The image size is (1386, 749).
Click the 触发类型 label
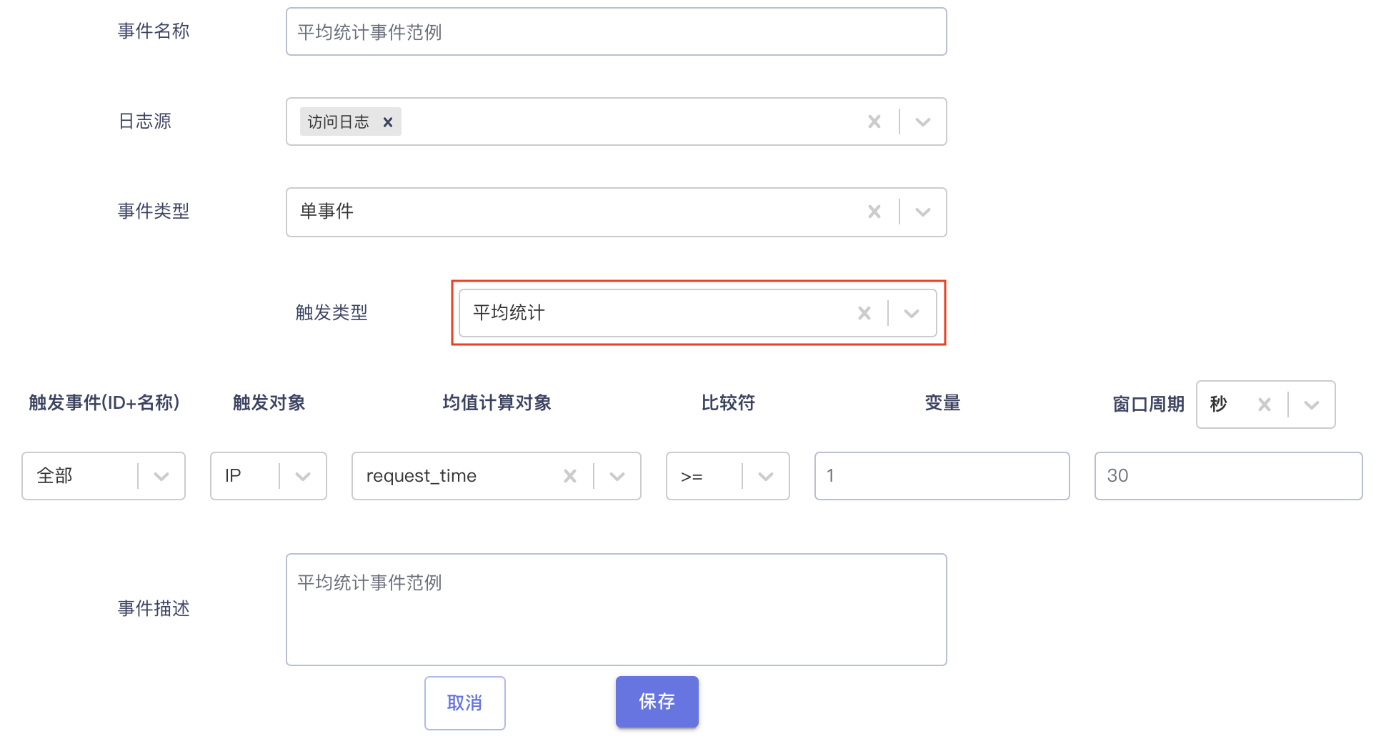(x=331, y=313)
